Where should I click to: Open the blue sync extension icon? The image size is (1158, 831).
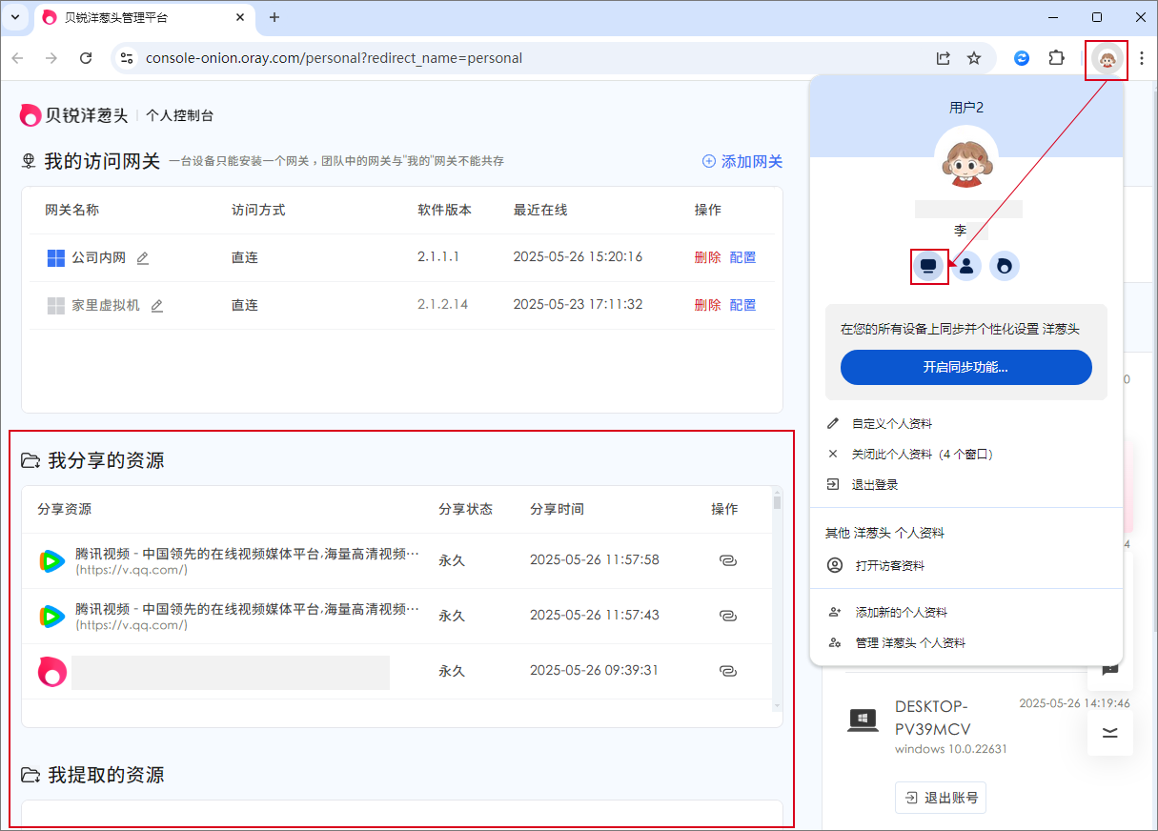click(x=1022, y=58)
